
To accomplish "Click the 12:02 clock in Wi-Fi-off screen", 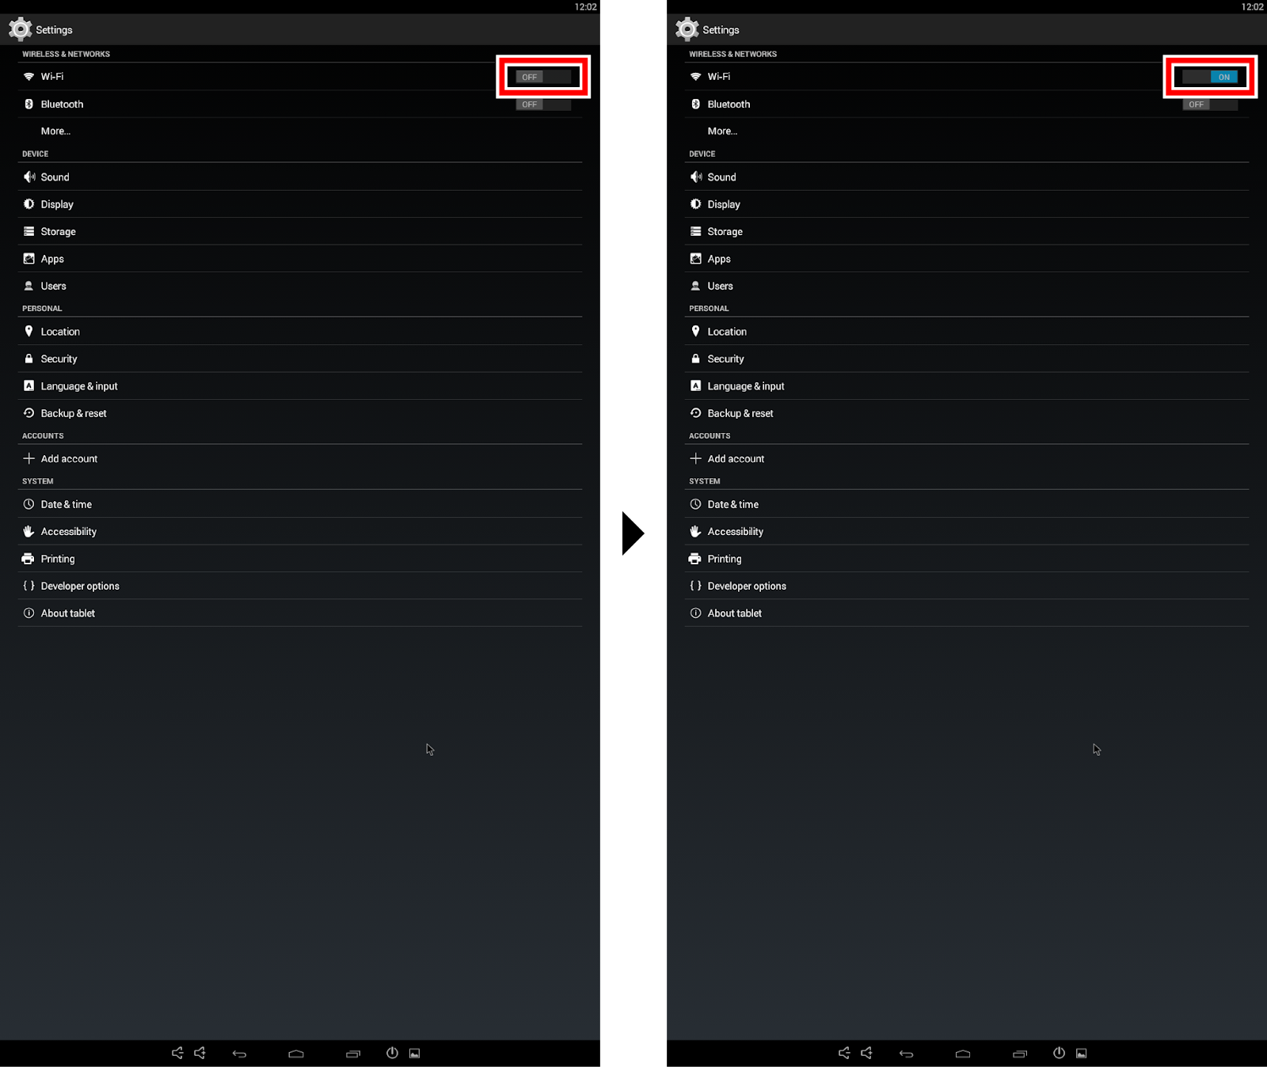I will click(x=585, y=6).
